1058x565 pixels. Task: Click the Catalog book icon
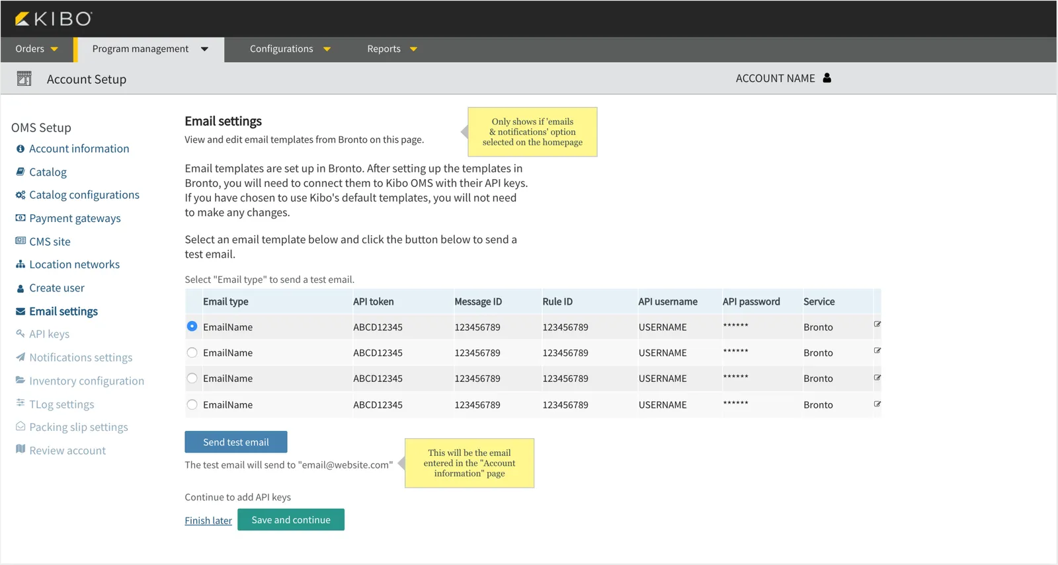click(20, 172)
